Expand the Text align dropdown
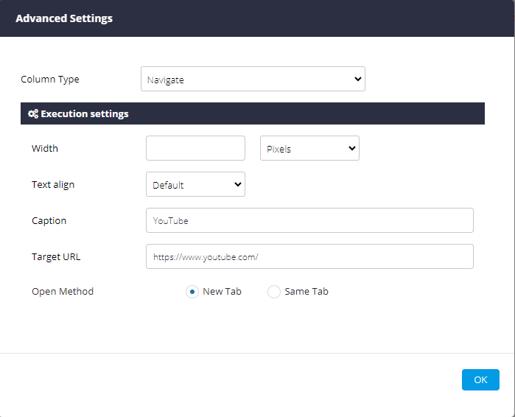The height and width of the screenshot is (417, 515). [195, 184]
